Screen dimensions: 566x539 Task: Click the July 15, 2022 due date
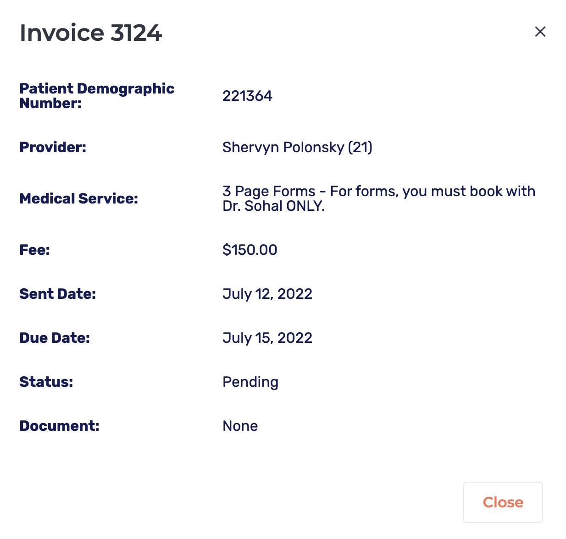pyautogui.click(x=267, y=338)
